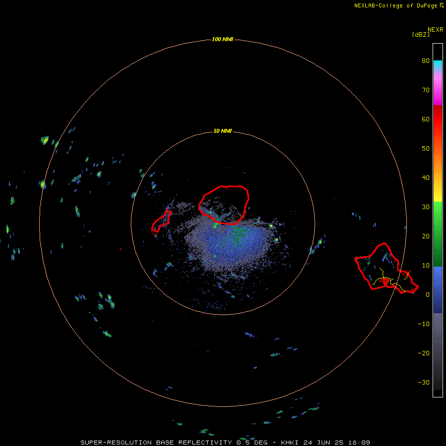Click the 100 NMI range ring label

(223, 39)
